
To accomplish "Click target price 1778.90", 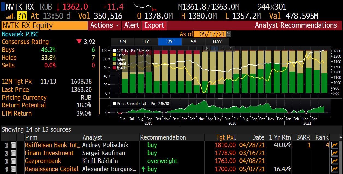I will 225,153.
